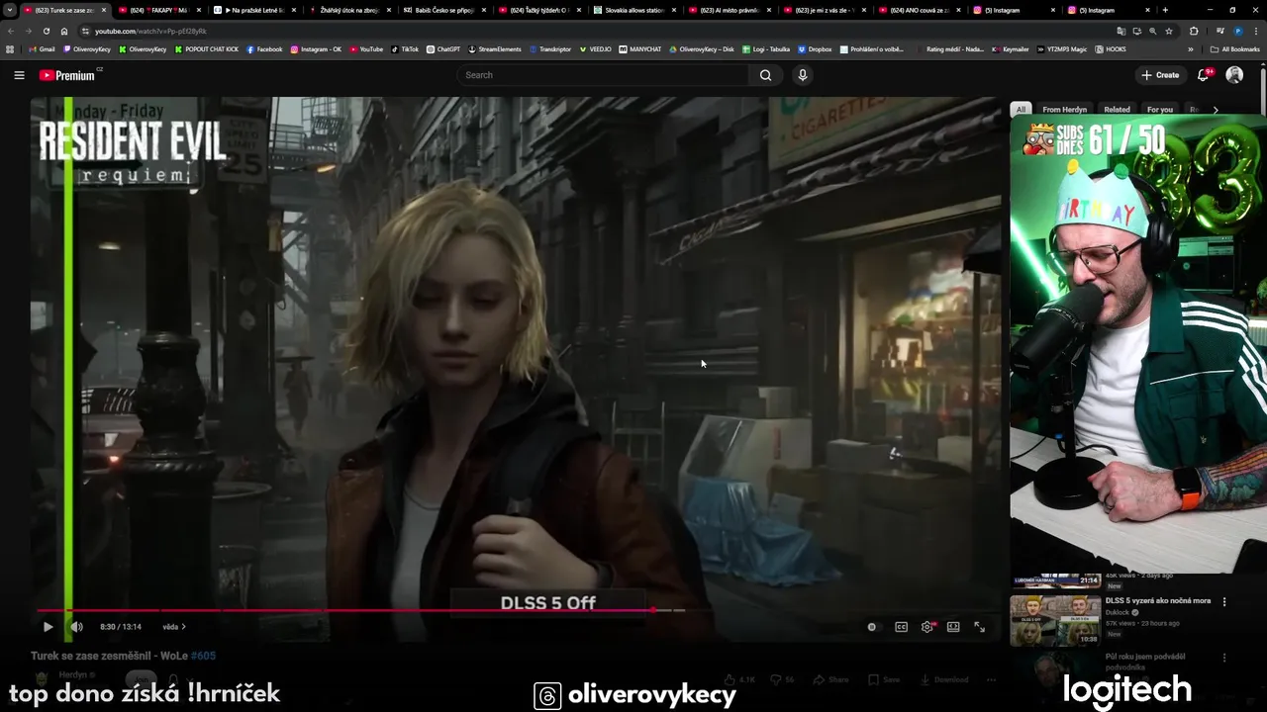1267x712 pixels.
Task: Show more filter chips with right arrow
Action: pos(1216,110)
